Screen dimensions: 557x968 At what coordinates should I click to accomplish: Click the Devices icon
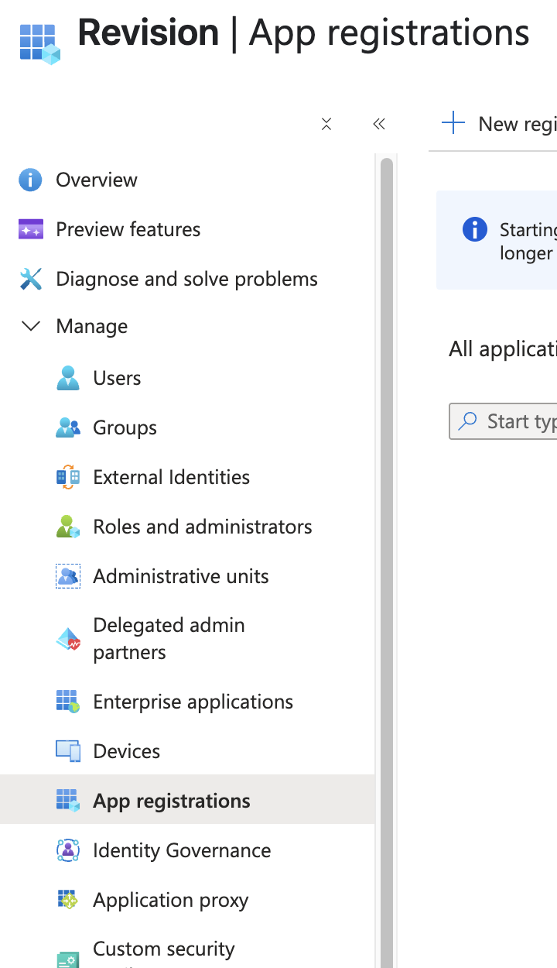click(68, 750)
